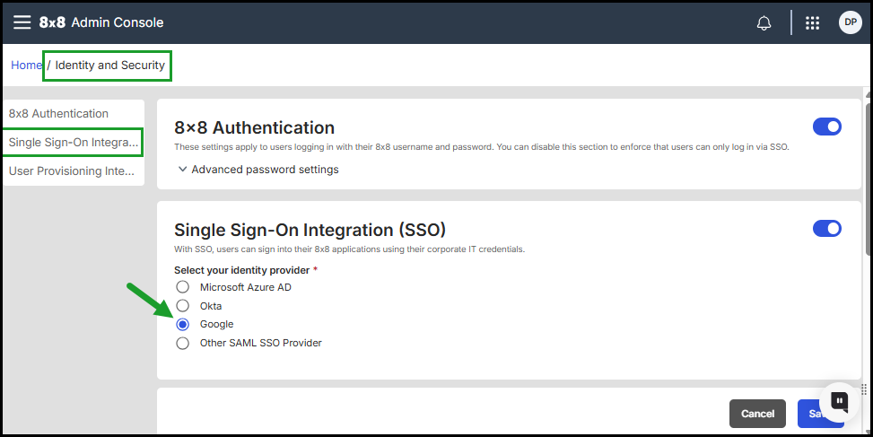Image resolution: width=873 pixels, height=437 pixels.
Task: Open the hamburger navigation menu
Action: (22, 22)
